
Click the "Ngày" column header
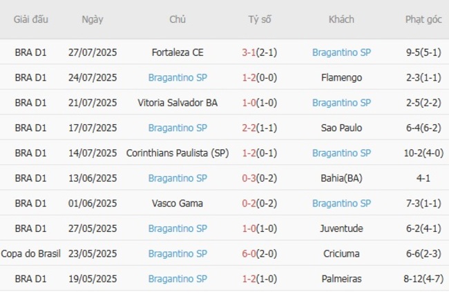click(x=93, y=19)
